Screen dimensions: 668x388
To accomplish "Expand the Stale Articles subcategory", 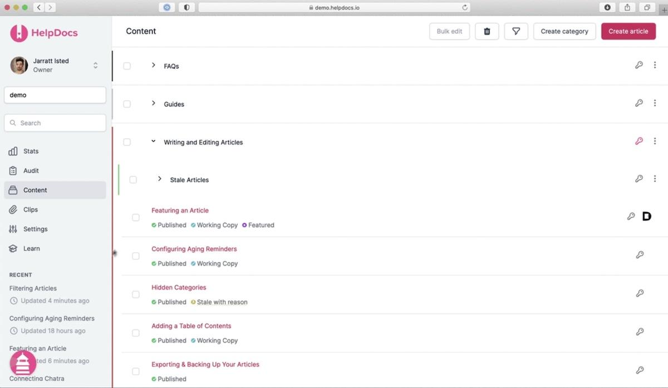I will tap(160, 179).
